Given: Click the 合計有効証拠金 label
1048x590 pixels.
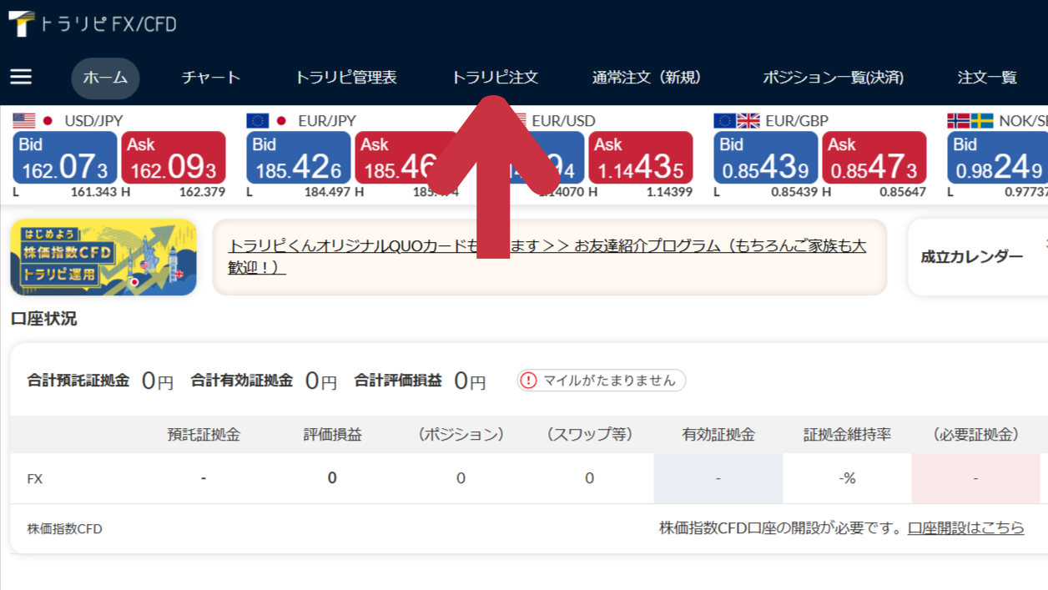Looking at the screenshot, I should tap(242, 381).
